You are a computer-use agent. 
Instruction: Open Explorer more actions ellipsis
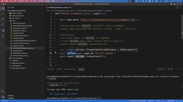click(x=42, y=8)
